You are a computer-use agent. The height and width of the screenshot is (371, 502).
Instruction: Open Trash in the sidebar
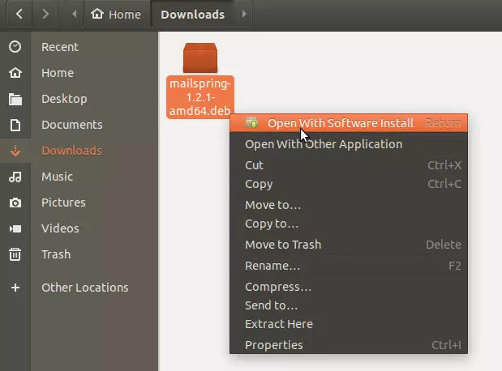[x=56, y=254]
